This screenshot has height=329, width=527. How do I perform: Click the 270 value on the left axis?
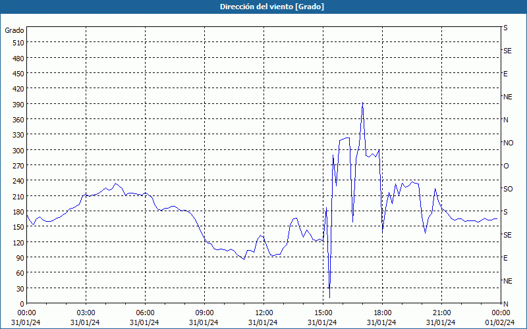pyautogui.click(x=18, y=166)
